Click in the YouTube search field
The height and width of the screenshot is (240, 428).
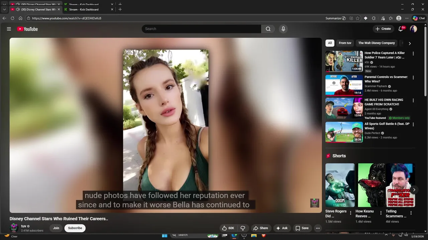(x=201, y=29)
